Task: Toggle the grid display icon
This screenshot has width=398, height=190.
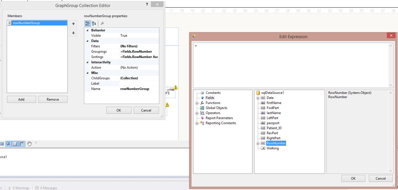Action: point(2,144)
